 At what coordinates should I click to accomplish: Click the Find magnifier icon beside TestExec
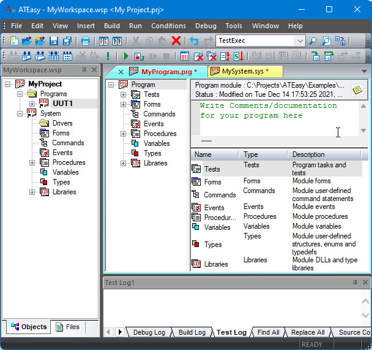313,41
